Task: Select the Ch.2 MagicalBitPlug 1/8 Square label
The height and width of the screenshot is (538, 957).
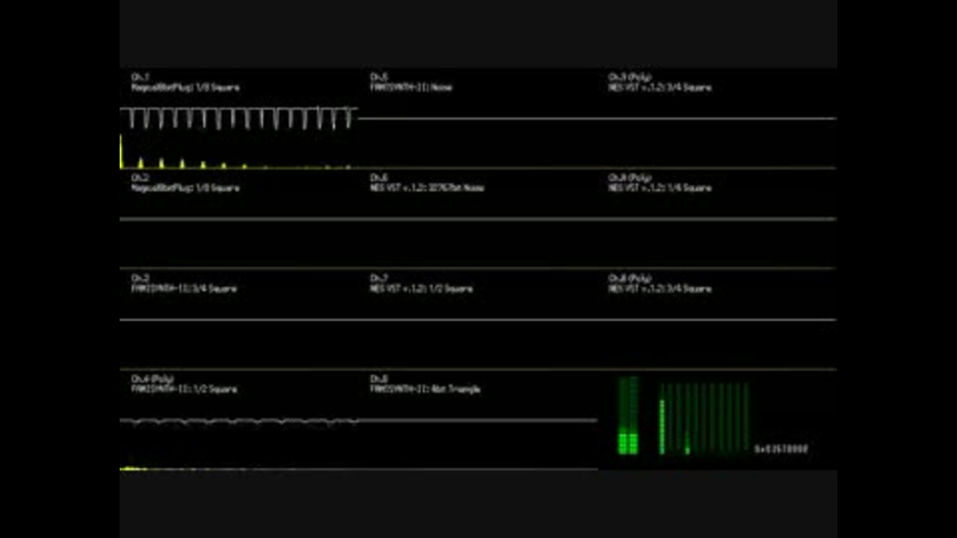Action: pos(185,188)
